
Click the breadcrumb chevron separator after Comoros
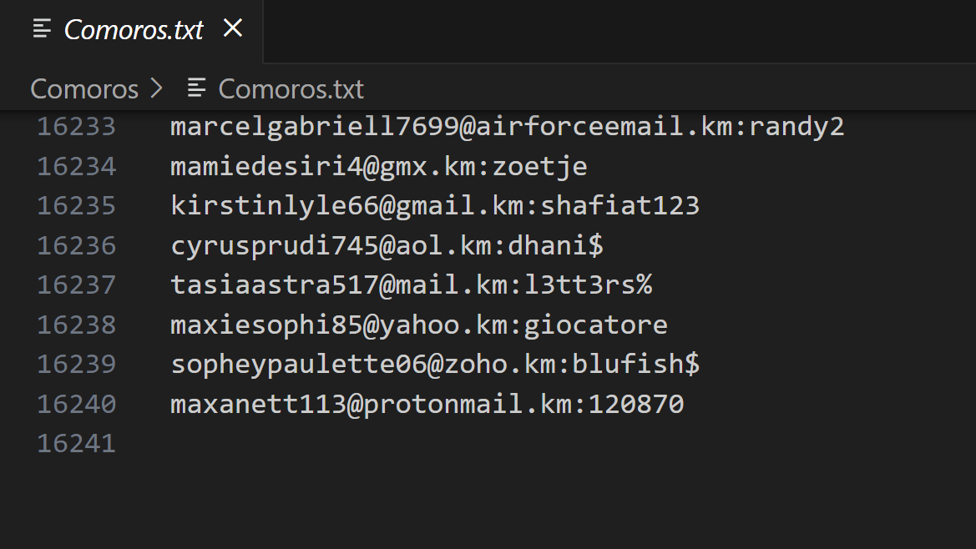coord(156,88)
